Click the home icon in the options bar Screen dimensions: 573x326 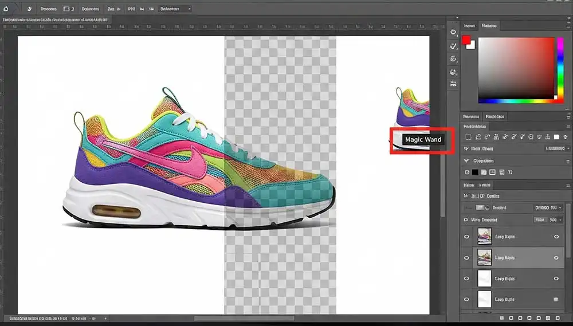6,9
